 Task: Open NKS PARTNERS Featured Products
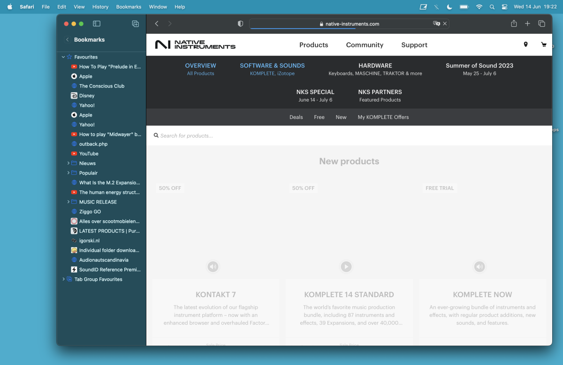(380, 95)
